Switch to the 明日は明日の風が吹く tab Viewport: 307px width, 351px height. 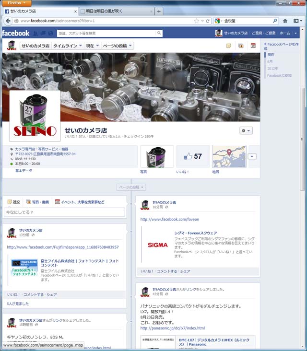(x=116, y=11)
